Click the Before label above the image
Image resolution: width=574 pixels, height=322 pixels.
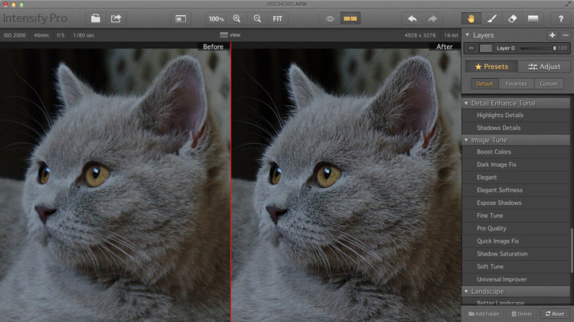(213, 47)
